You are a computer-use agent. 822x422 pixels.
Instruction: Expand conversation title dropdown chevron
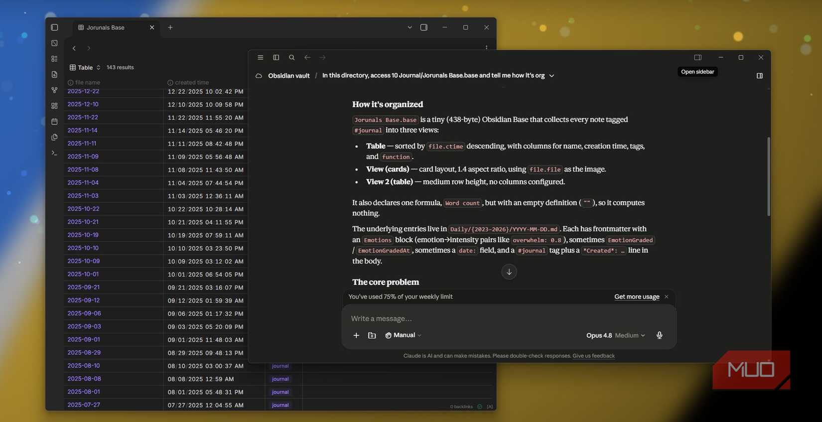[551, 76]
